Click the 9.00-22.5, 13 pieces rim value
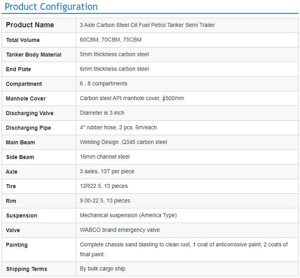This screenshot has height=278, width=300. tap(105, 201)
